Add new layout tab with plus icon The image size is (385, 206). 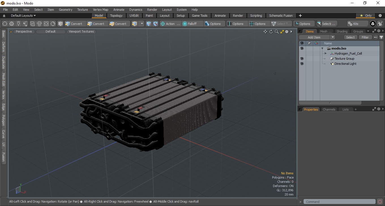pos(300,16)
